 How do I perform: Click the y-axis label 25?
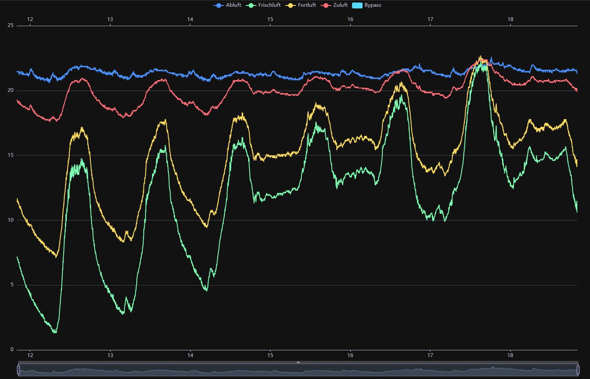click(x=11, y=26)
